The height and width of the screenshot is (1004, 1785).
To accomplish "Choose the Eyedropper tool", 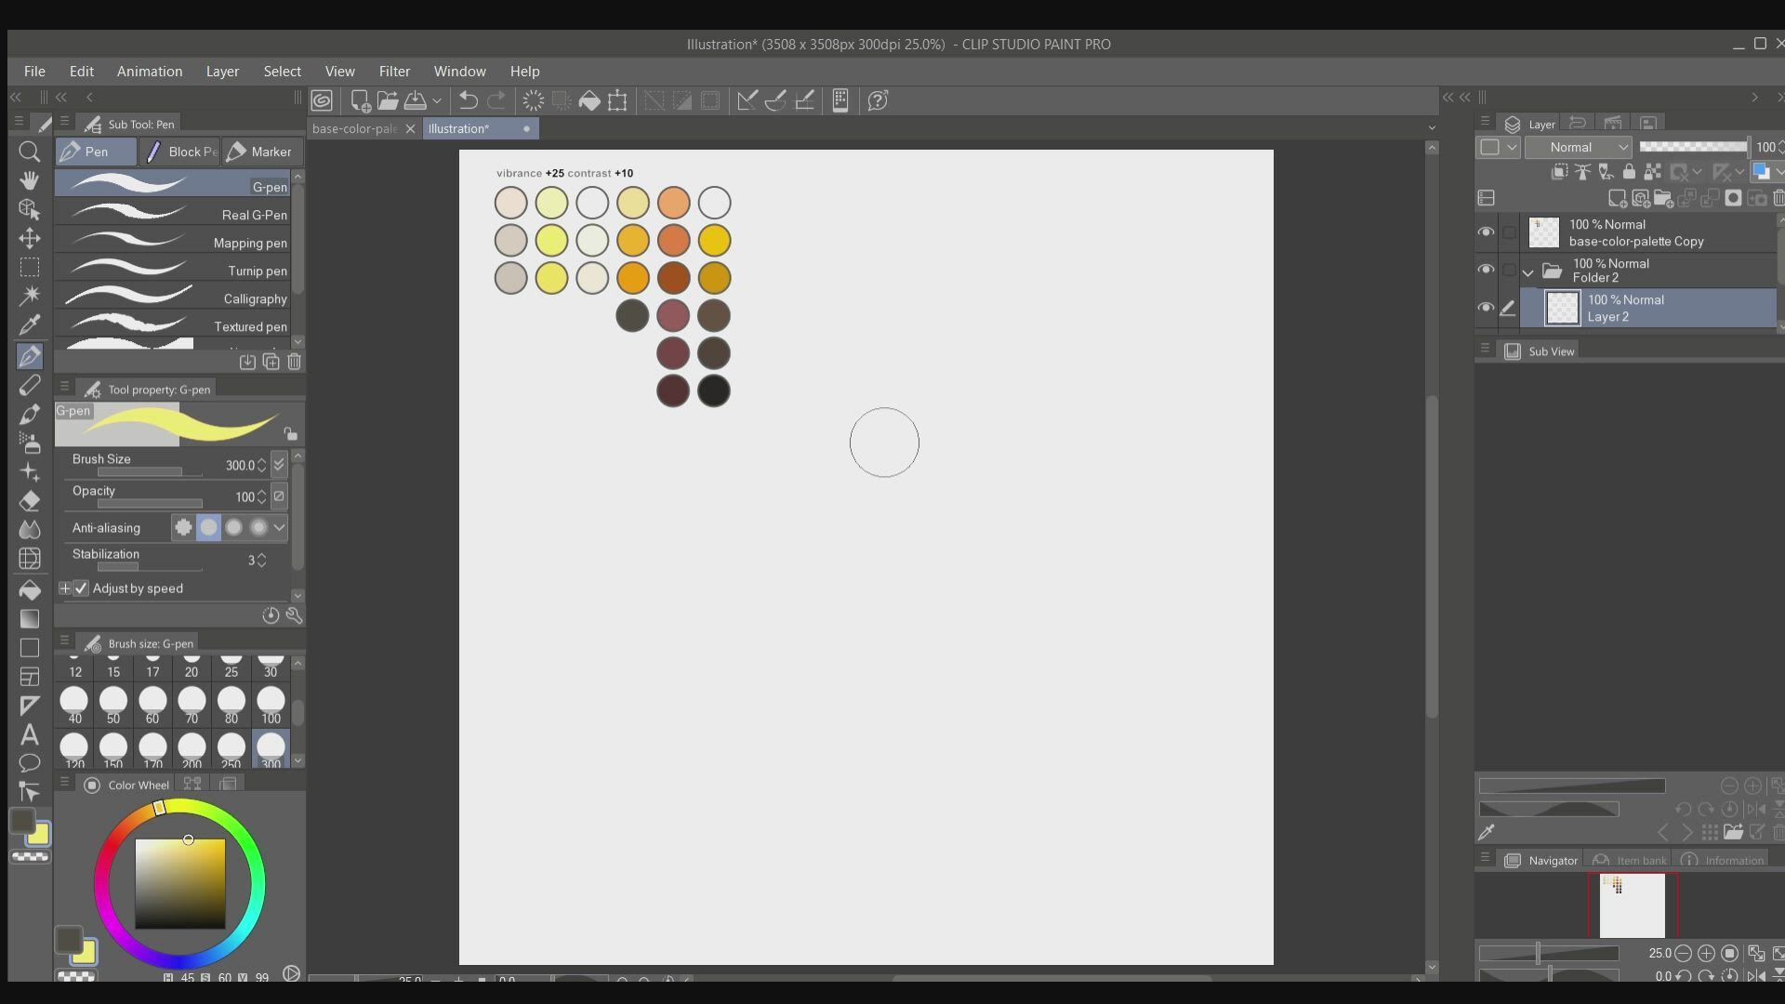I will 29,324.
